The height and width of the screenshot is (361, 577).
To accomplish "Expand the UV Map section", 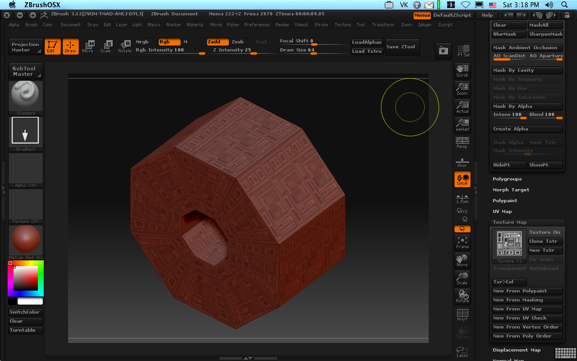I will click(x=502, y=212).
